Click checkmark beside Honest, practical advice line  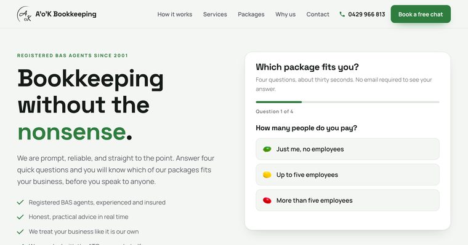pos(20,217)
